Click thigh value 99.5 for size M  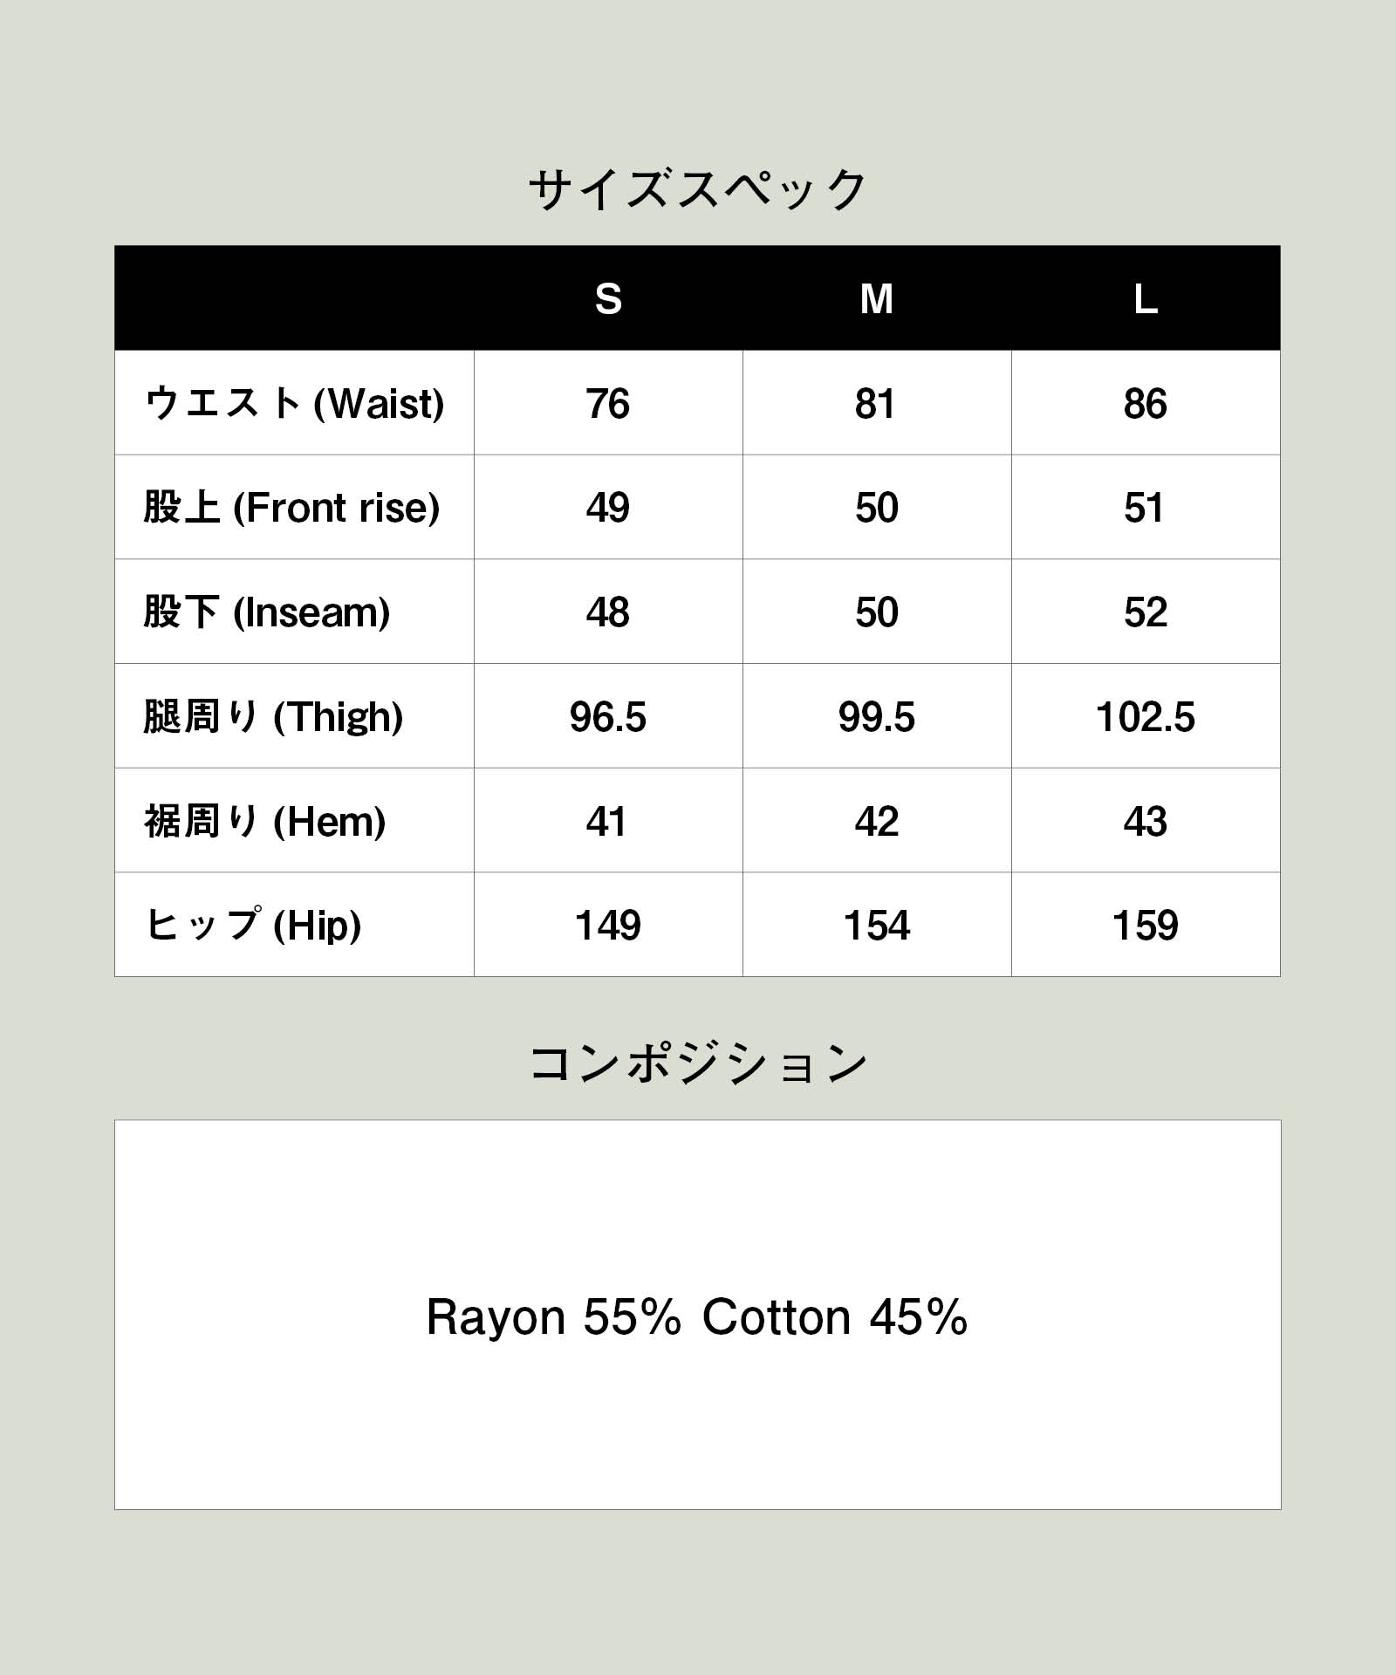click(877, 717)
